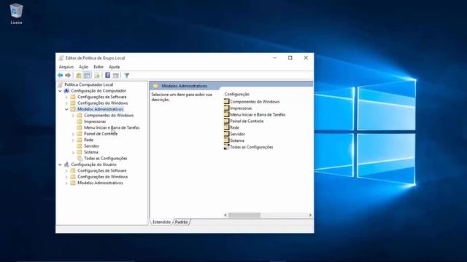Viewport: 467px width, 262px height.
Task: Collapse the Configuração do Computador node
Action: click(x=60, y=91)
